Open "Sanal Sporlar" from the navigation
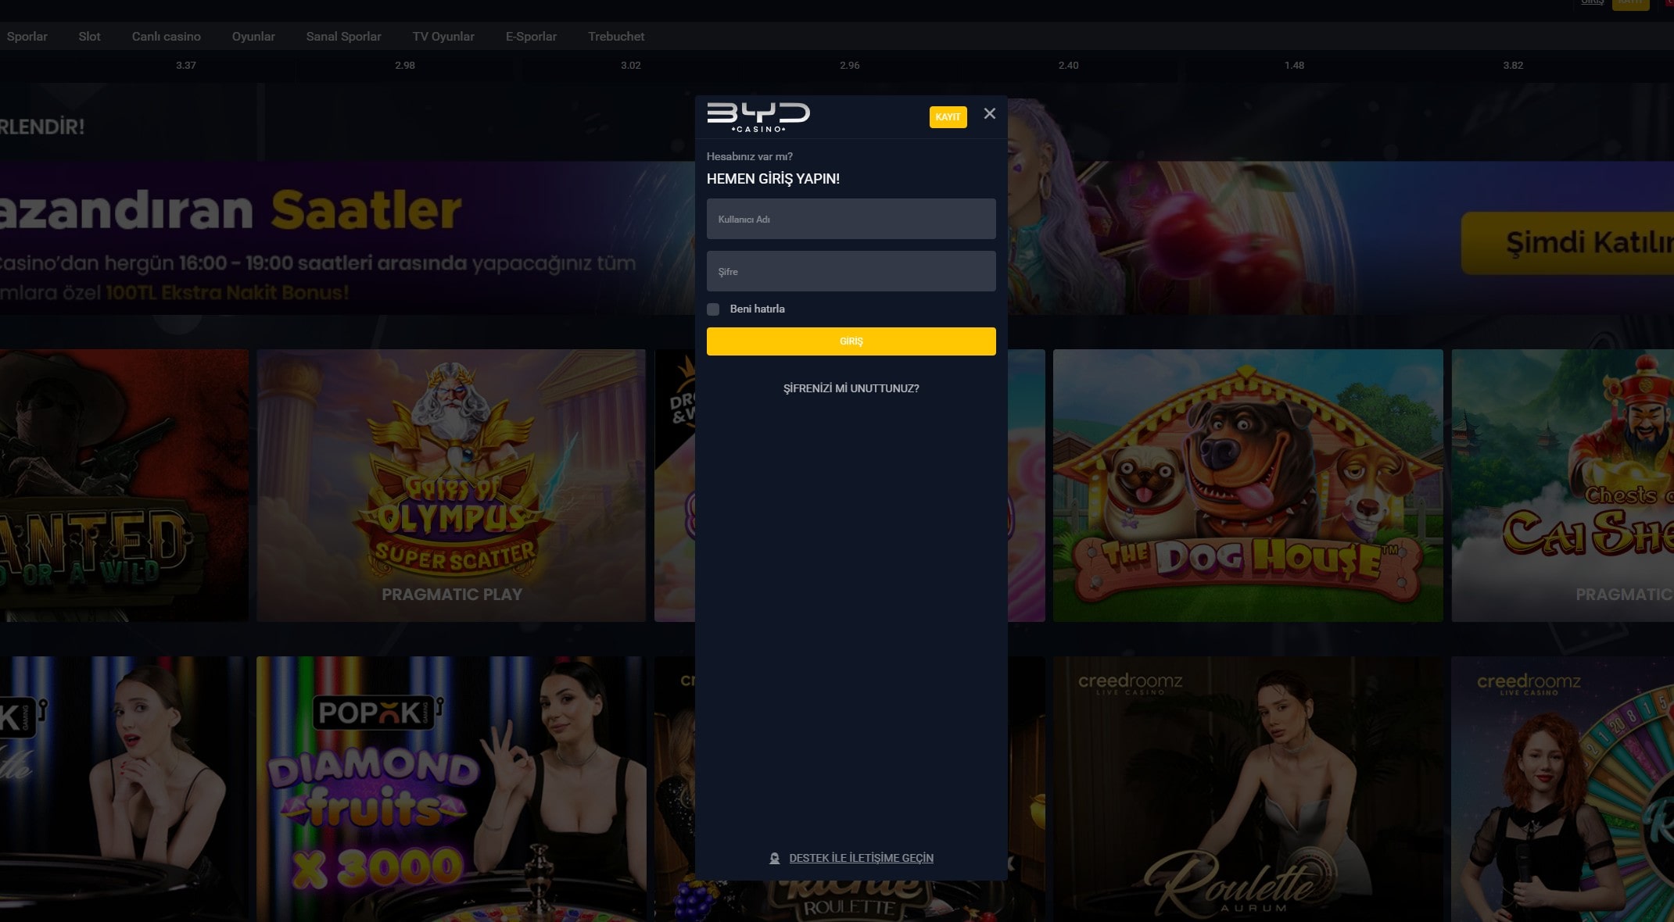Viewport: 1674px width, 922px height. 344,36
